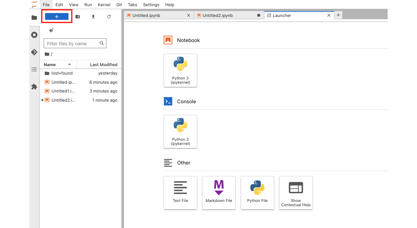
Task: Open the Extension Manager puzzle icon
Action: click(x=34, y=87)
